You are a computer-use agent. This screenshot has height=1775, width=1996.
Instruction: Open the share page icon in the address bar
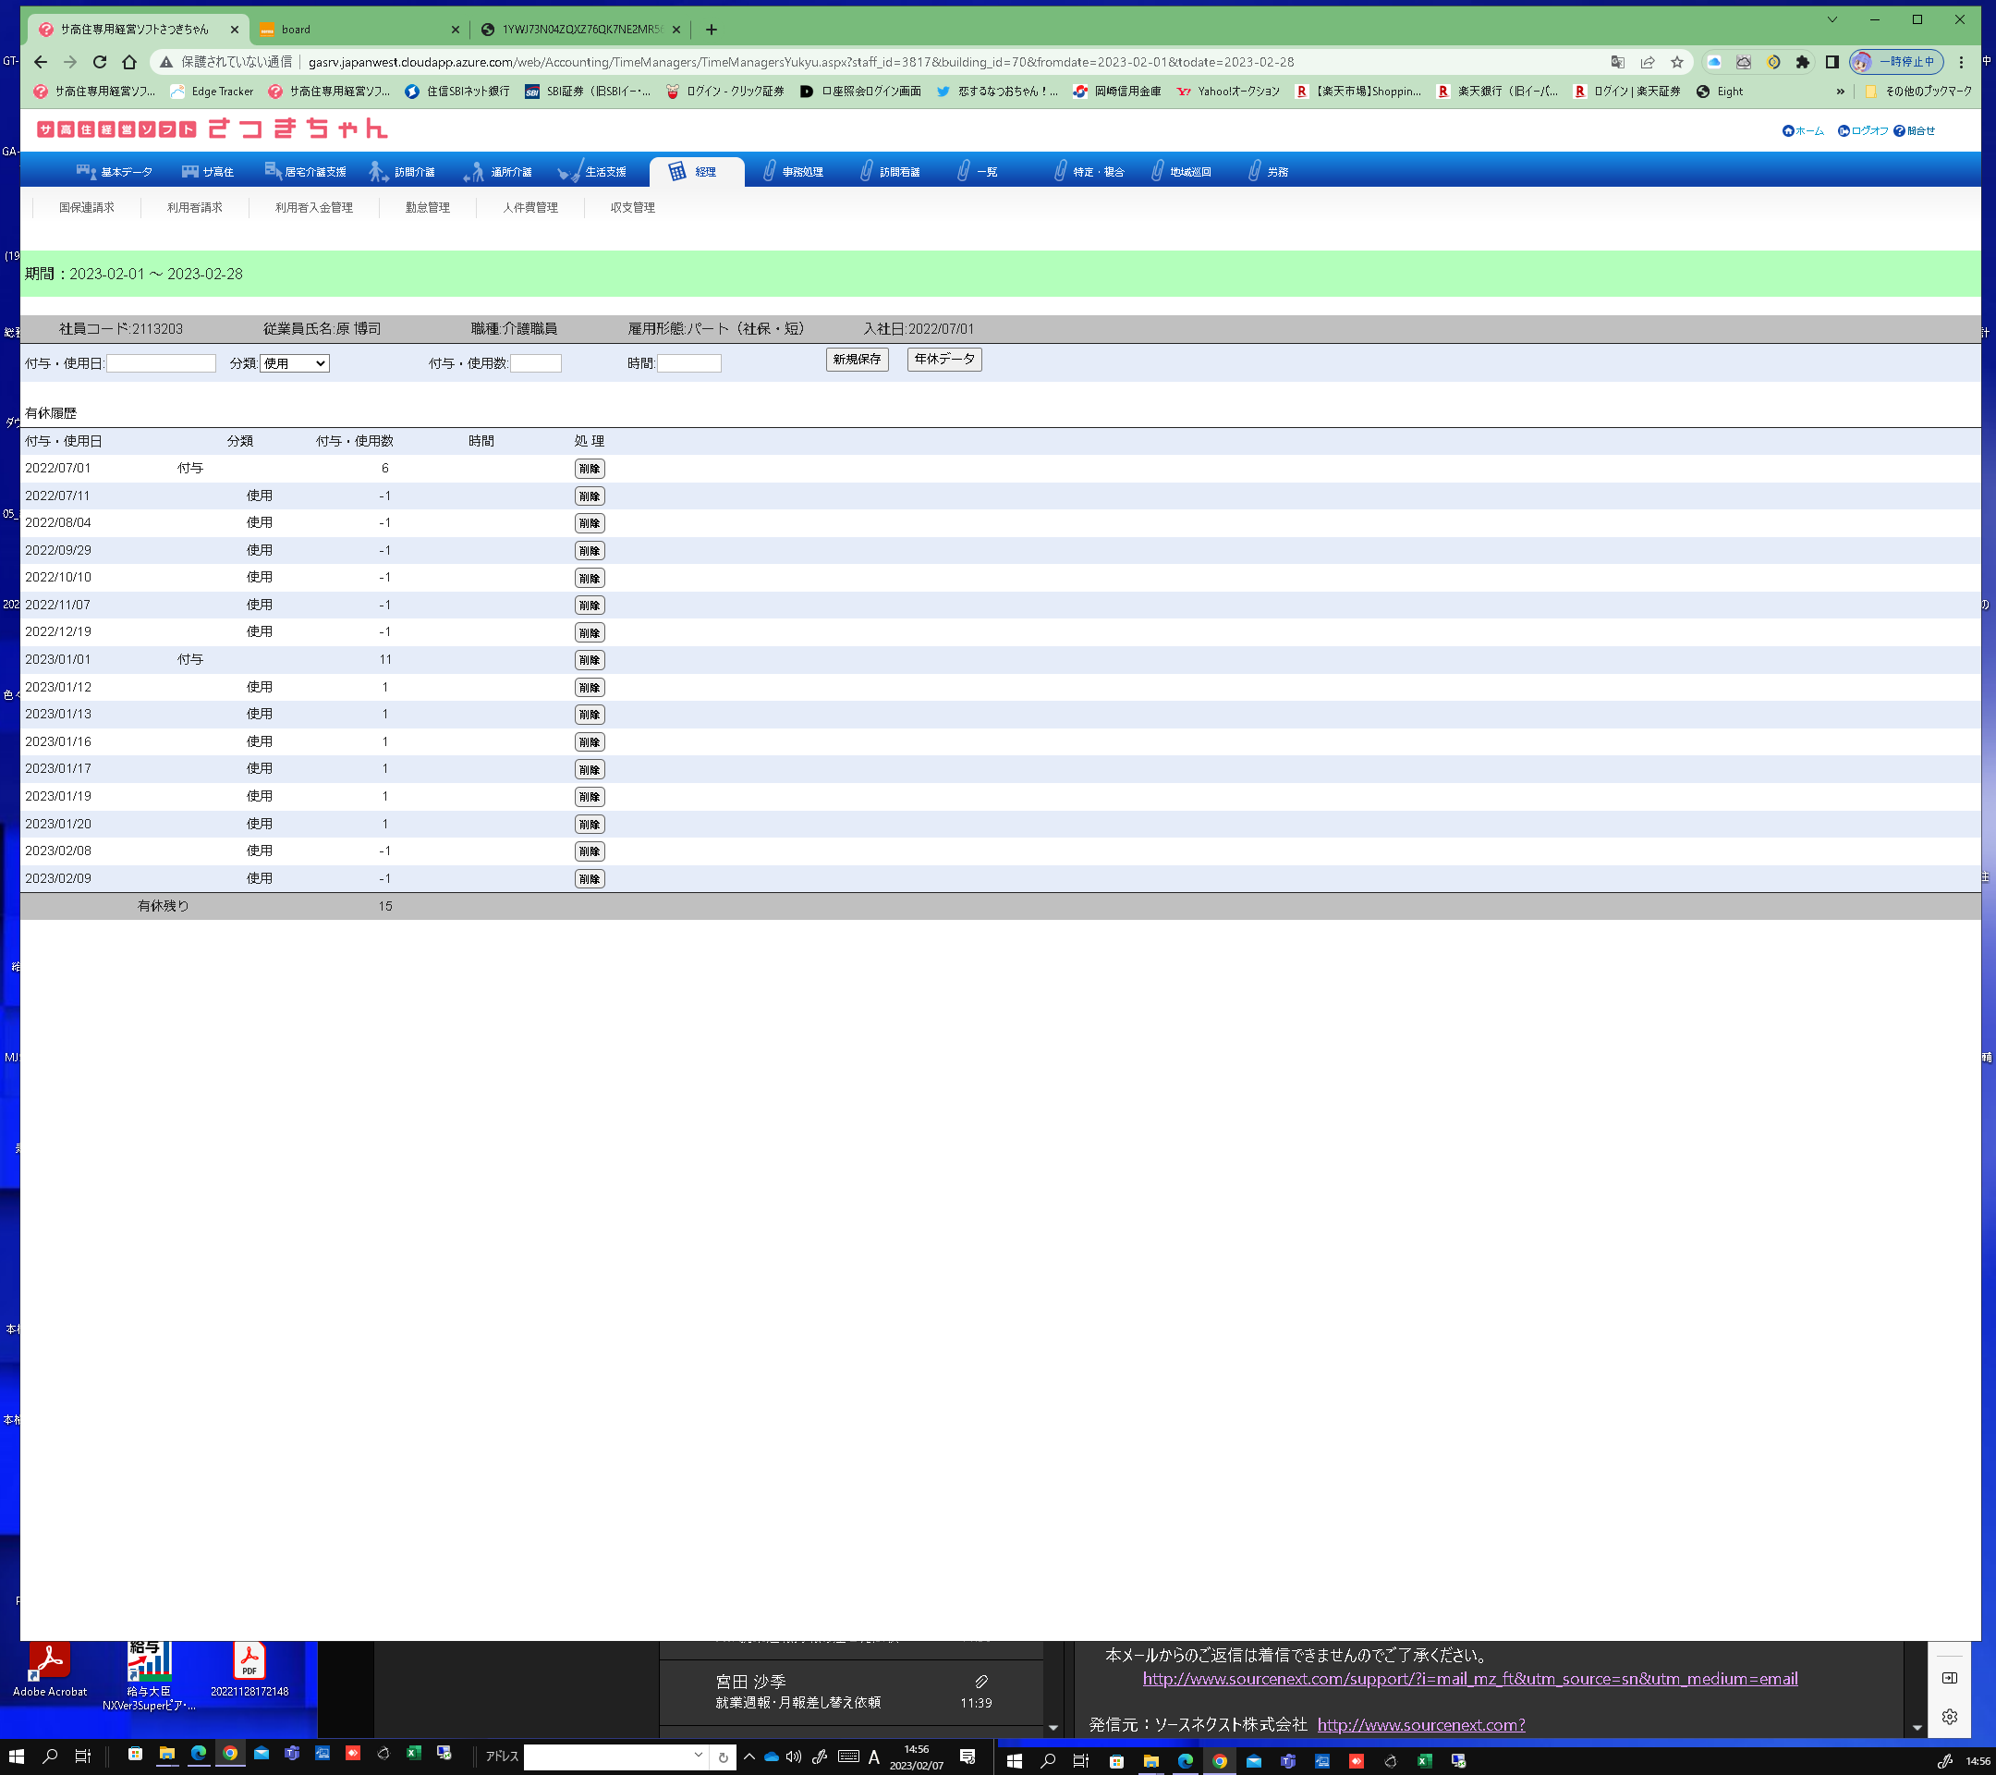tap(1648, 62)
